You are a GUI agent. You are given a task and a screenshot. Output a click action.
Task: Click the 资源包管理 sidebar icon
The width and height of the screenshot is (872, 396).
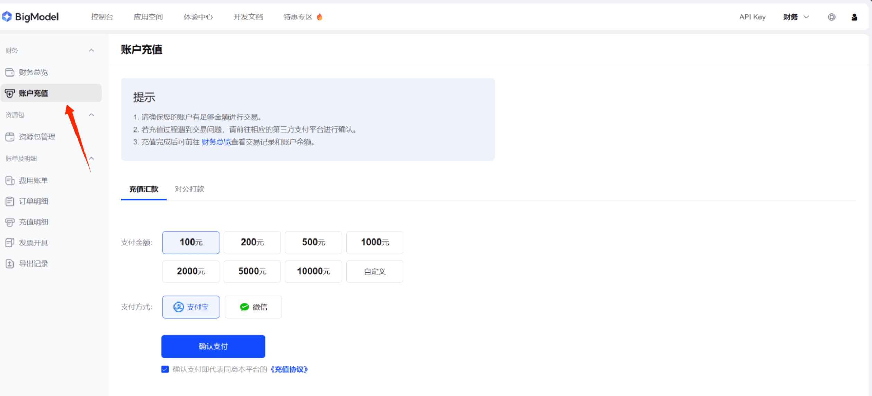pyautogui.click(x=10, y=137)
